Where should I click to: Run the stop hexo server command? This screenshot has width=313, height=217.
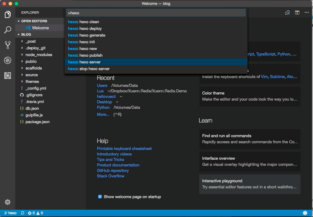point(156,69)
